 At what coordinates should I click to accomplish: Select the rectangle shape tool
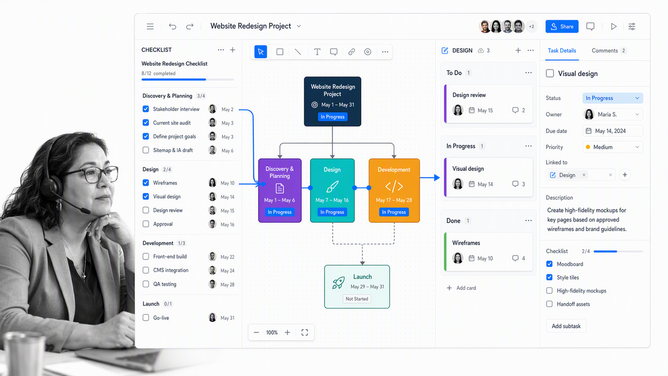280,52
